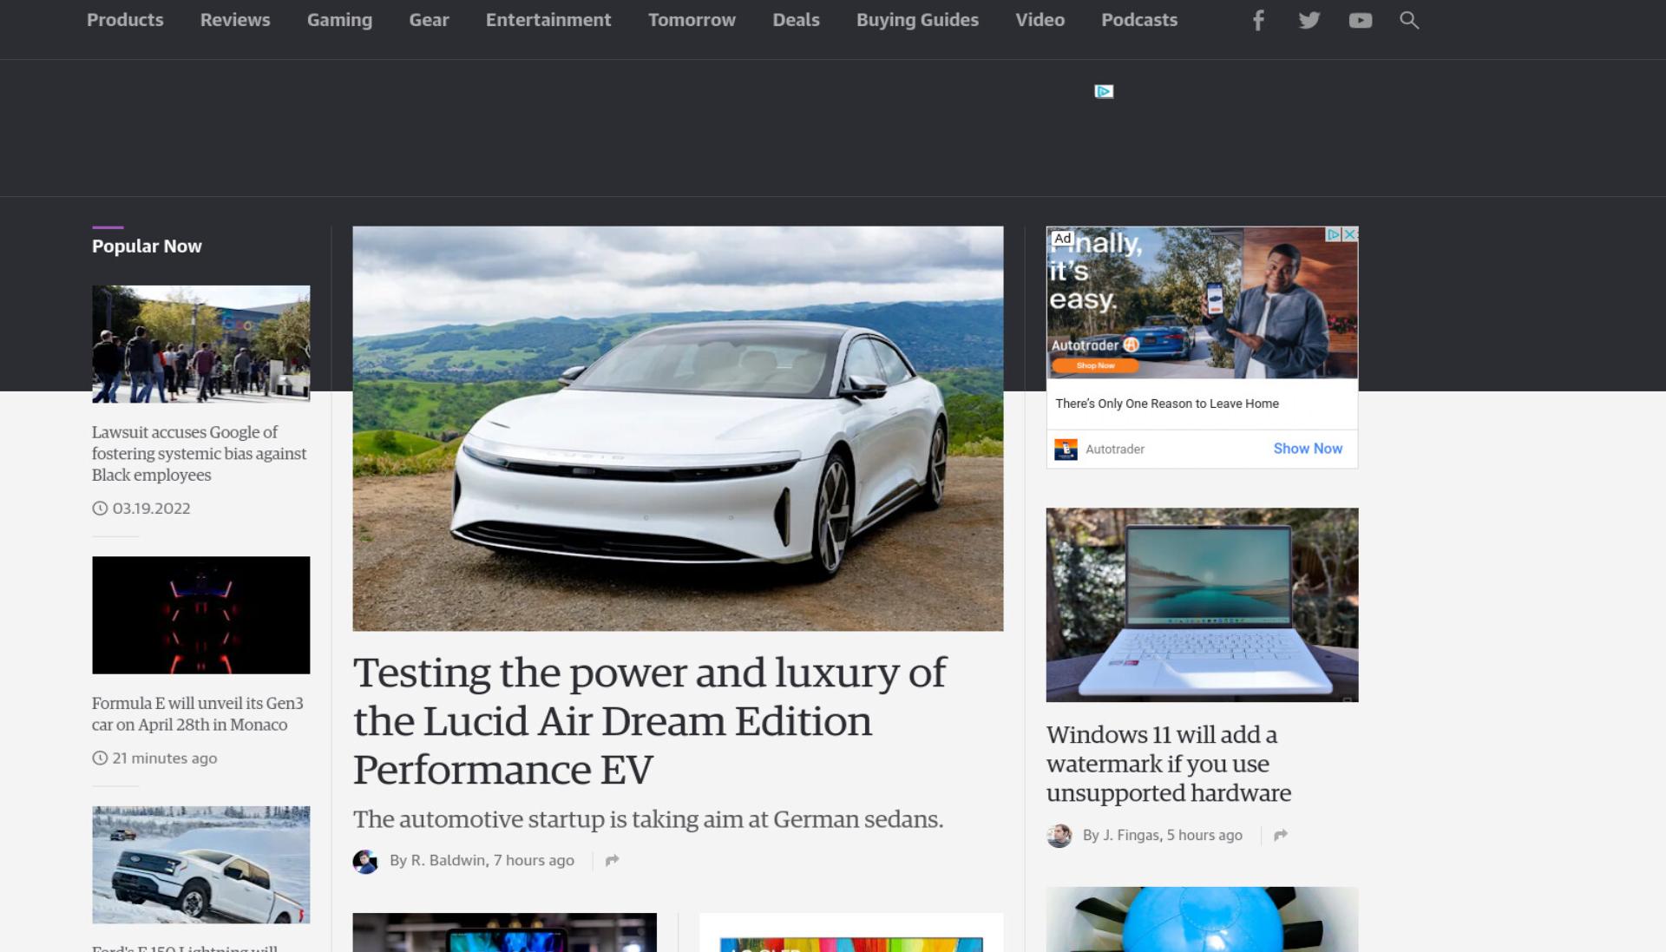Image resolution: width=1666 pixels, height=952 pixels.
Task: Share the Lucid Air article
Action: [x=612, y=860]
